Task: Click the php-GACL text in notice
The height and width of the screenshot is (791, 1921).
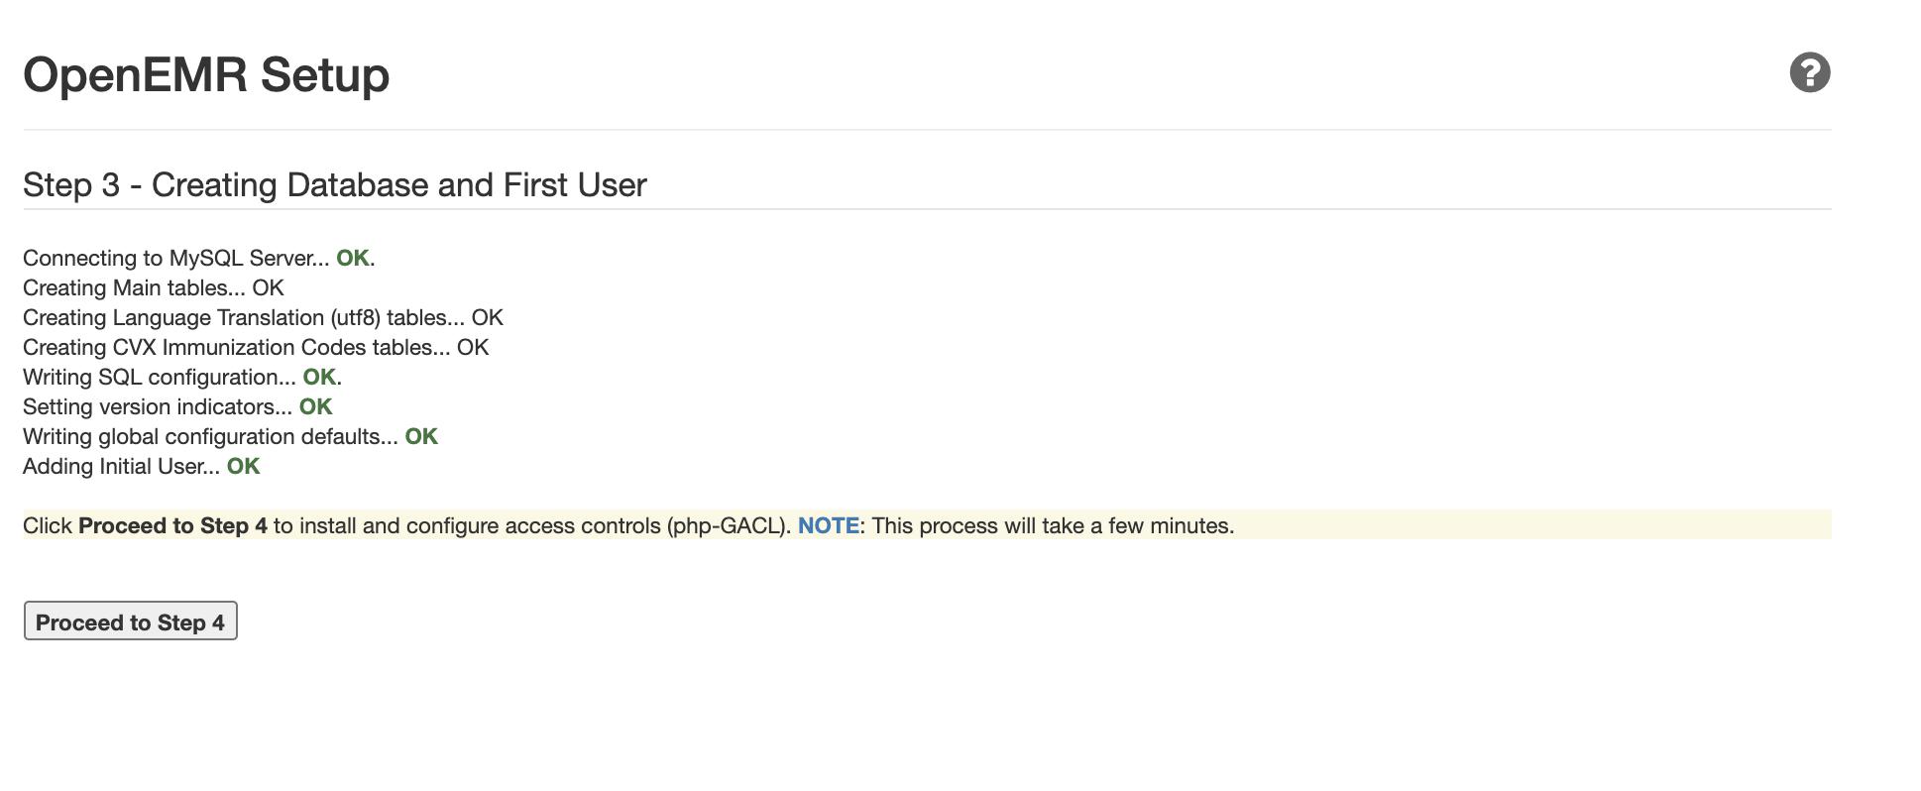Action: (728, 526)
